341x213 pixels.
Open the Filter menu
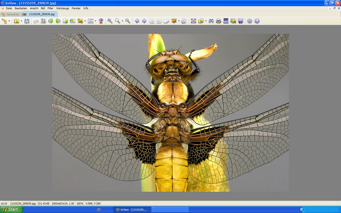(50, 8)
